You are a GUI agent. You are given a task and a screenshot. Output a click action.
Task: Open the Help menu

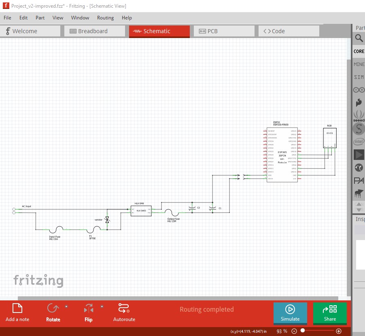click(x=127, y=18)
